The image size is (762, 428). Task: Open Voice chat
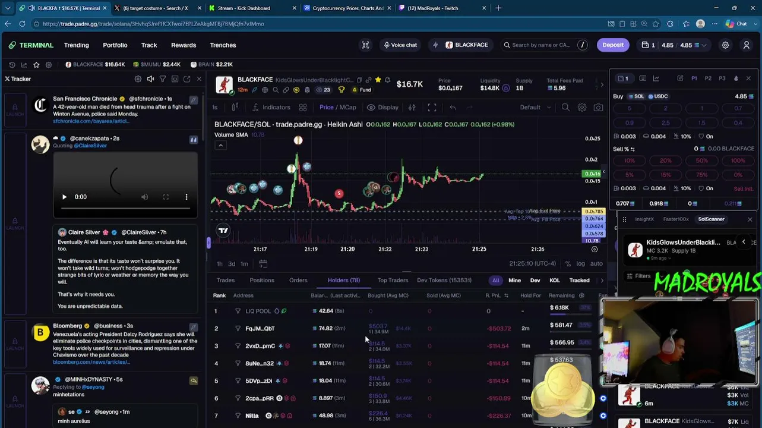(400, 45)
